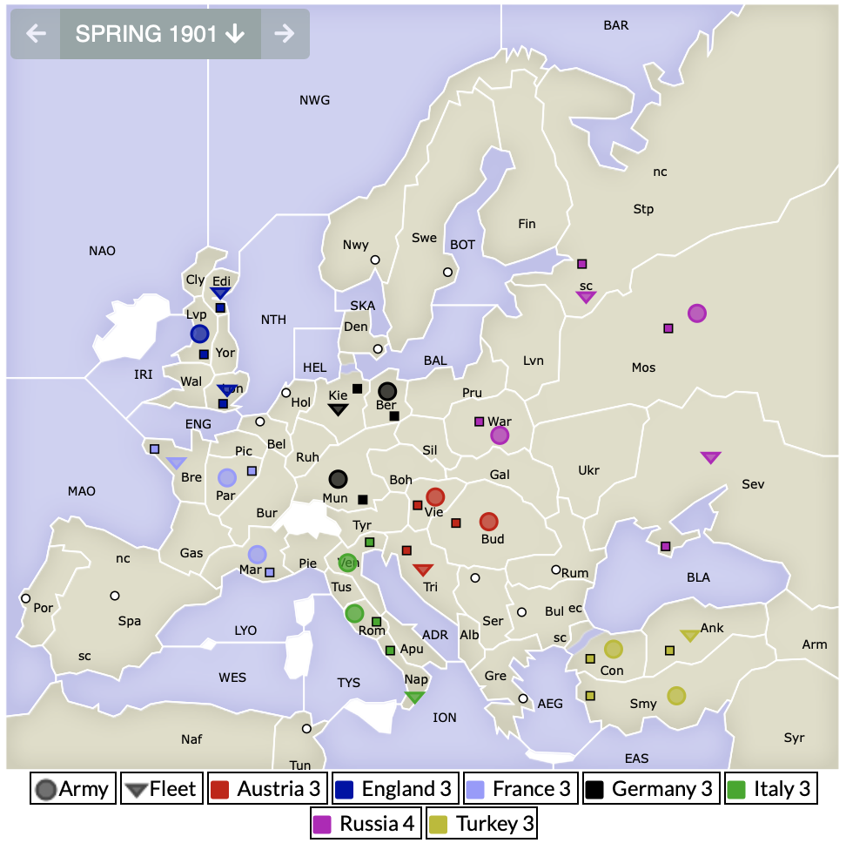Click the Spain supply center dot
The image size is (846, 843).
114,596
